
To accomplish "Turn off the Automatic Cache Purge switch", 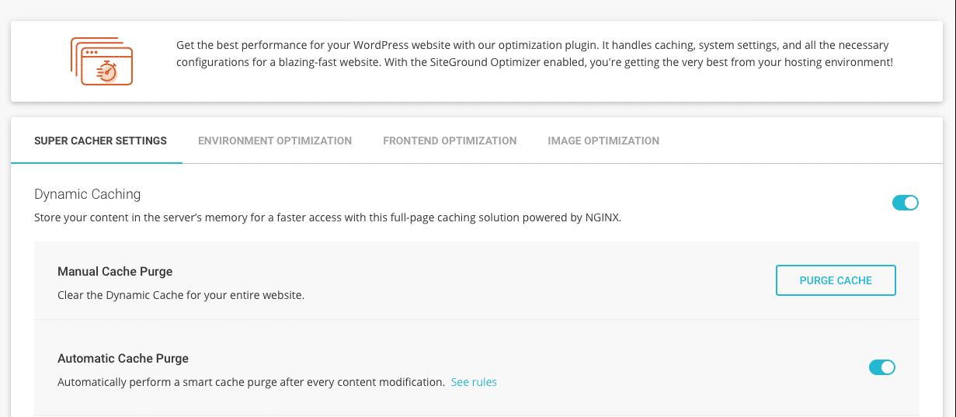I will tap(882, 367).
